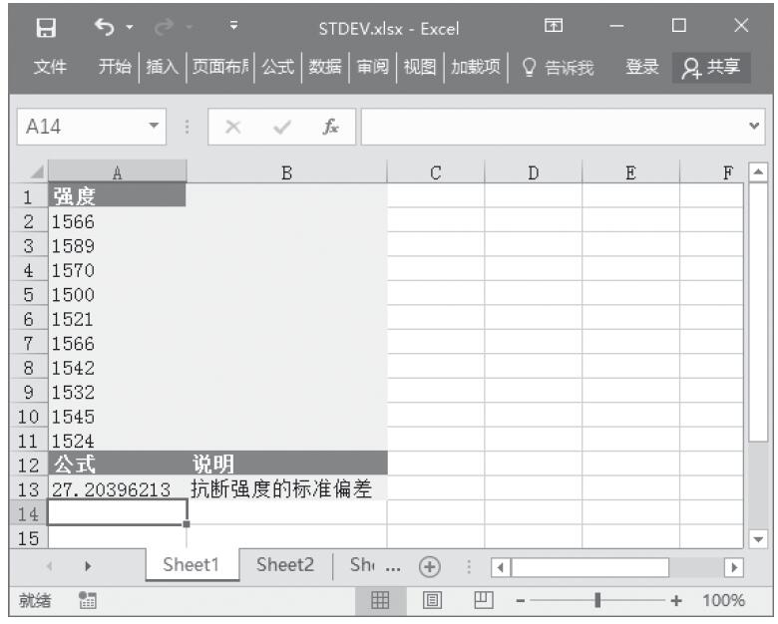Expand the Name Box dropdown arrow
This screenshot has width=778, height=624.
[x=154, y=128]
